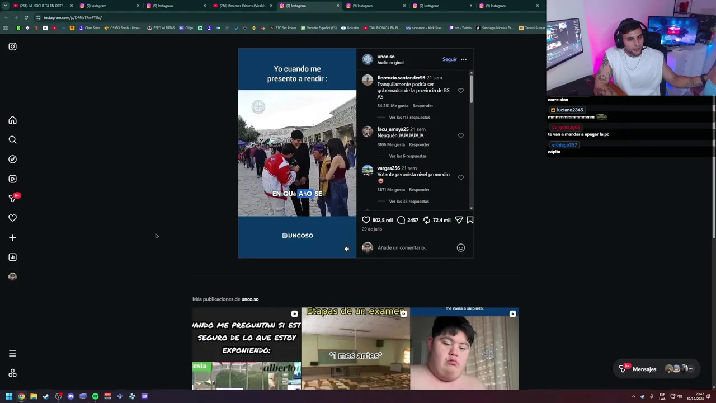Like facu_amaya25's comment
Screen dimensions: 716x403
[461, 135]
